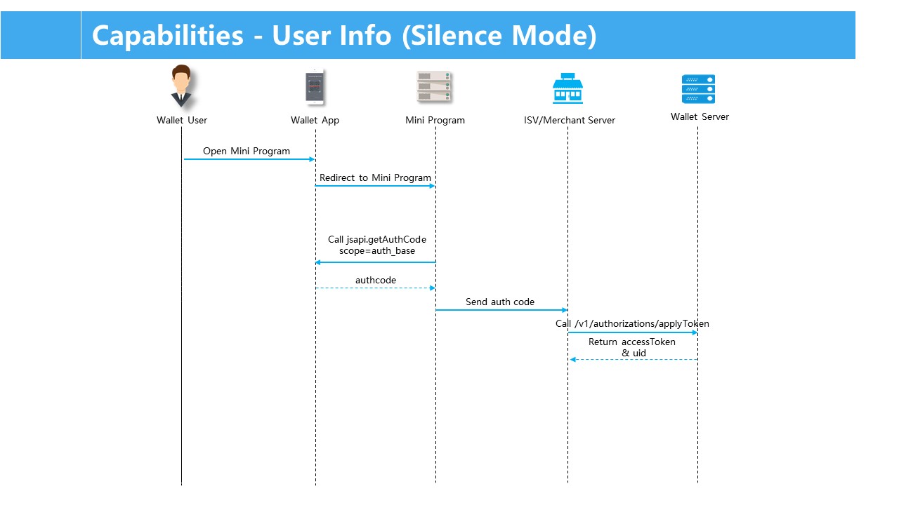Select the slide title 'Capabilities - User Info (Silence Mode)'
The width and height of the screenshot is (899, 505).
(x=344, y=35)
